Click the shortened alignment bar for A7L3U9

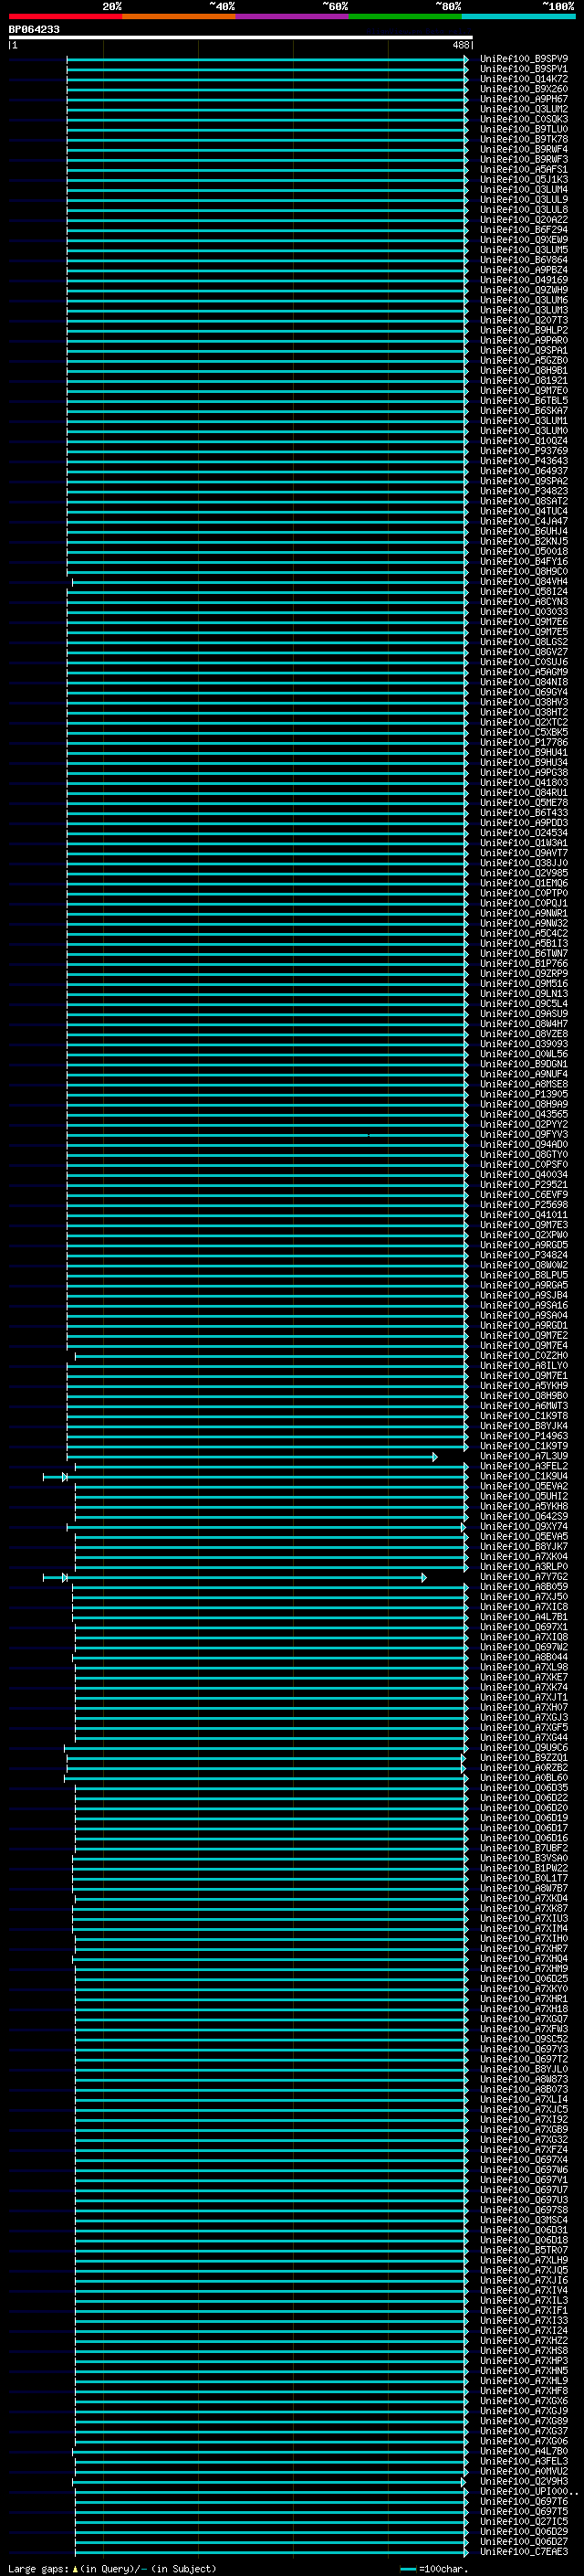pyautogui.click(x=252, y=1457)
